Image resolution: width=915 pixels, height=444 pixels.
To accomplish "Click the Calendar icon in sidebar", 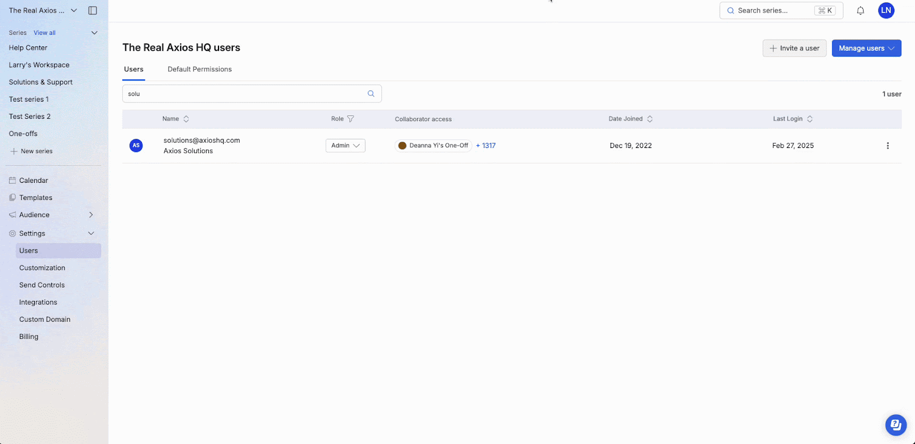I will [13, 180].
